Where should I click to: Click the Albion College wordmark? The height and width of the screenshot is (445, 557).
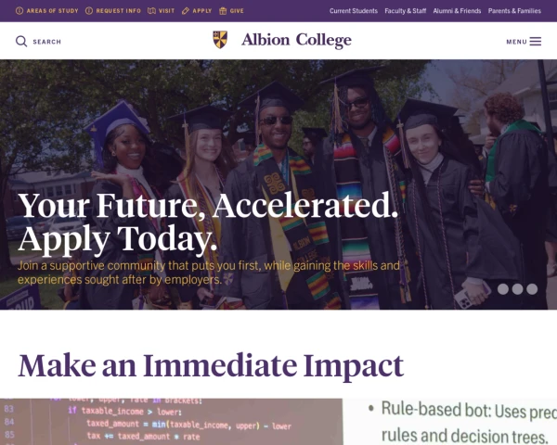[x=296, y=40]
